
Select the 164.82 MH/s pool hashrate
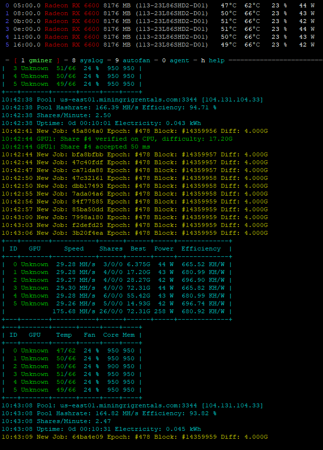coord(115,413)
